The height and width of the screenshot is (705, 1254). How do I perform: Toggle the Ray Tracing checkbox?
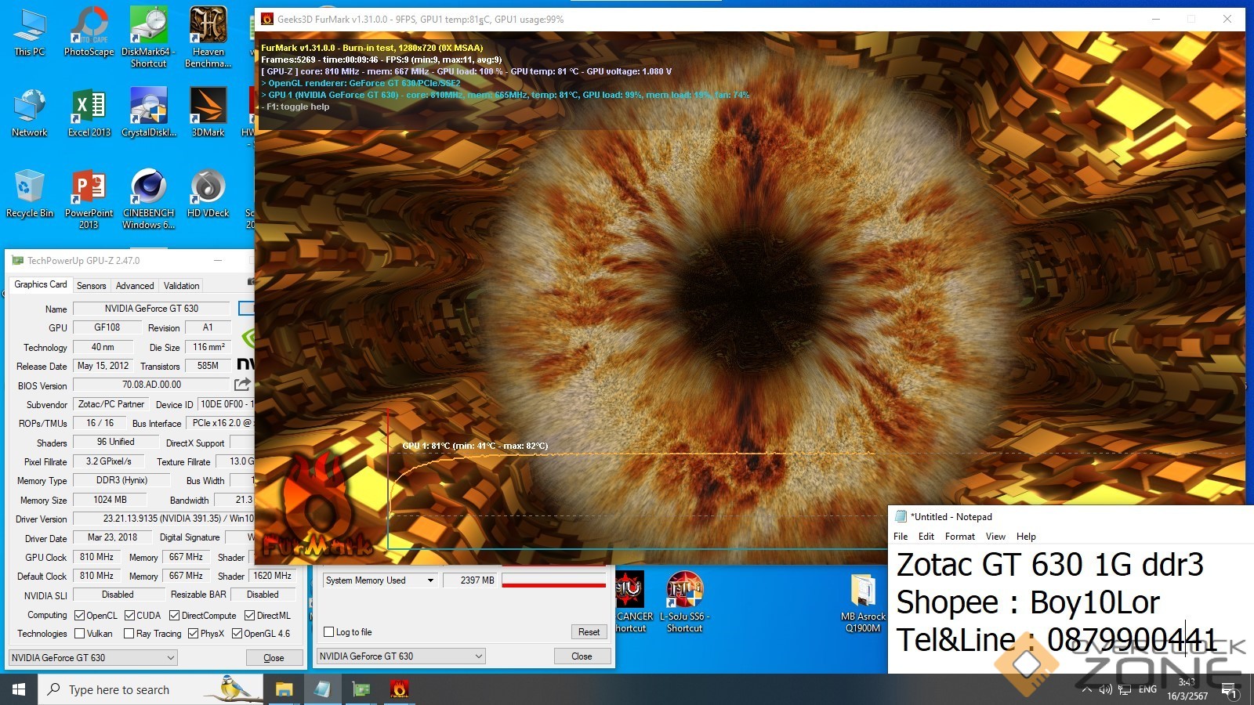point(129,634)
